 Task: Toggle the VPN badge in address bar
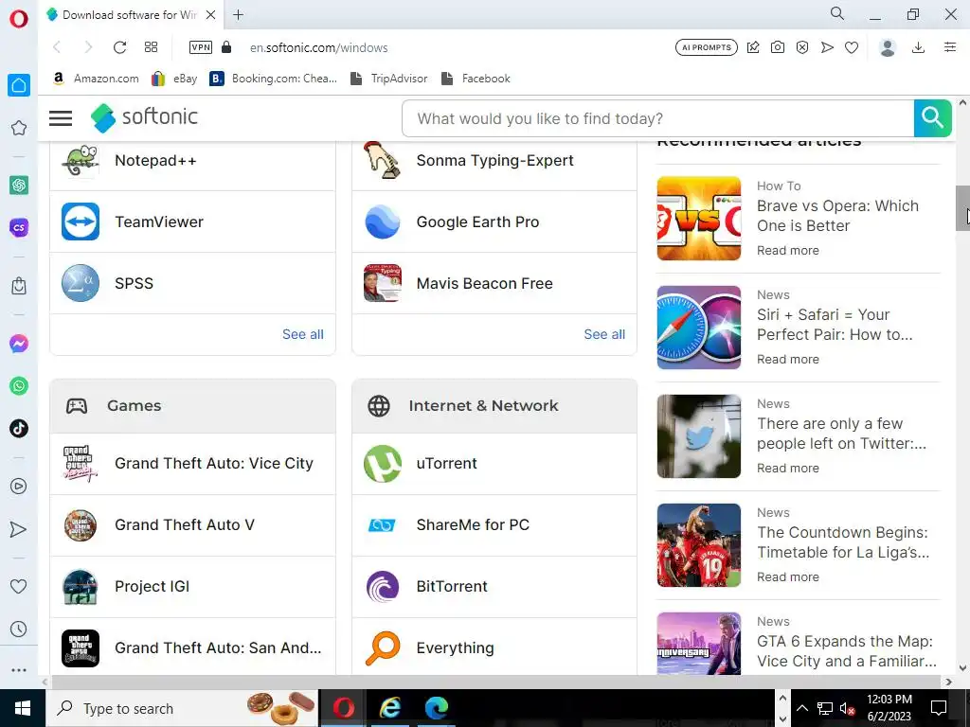coord(201,47)
